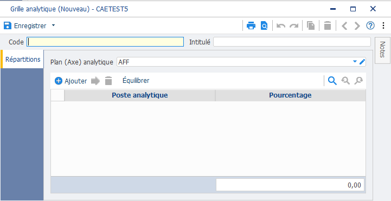Open the Notes side tab
Viewport: 391px width, 201px height.
click(x=382, y=50)
